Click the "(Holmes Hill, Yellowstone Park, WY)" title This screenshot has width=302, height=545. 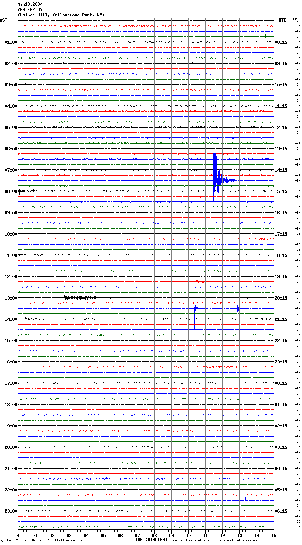(x=61, y=15)
